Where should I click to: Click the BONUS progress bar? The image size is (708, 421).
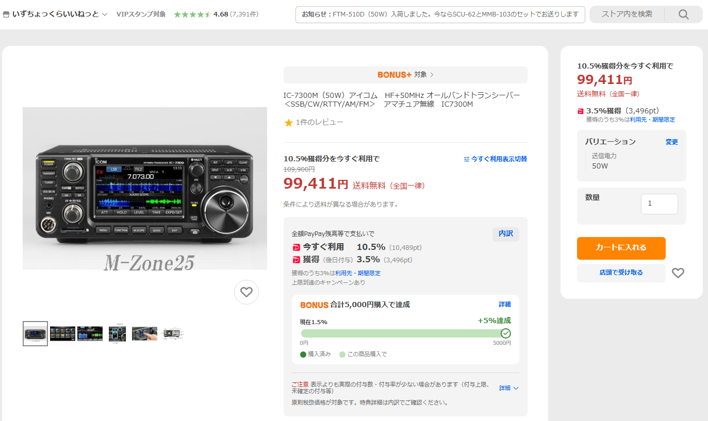point(405,333)
